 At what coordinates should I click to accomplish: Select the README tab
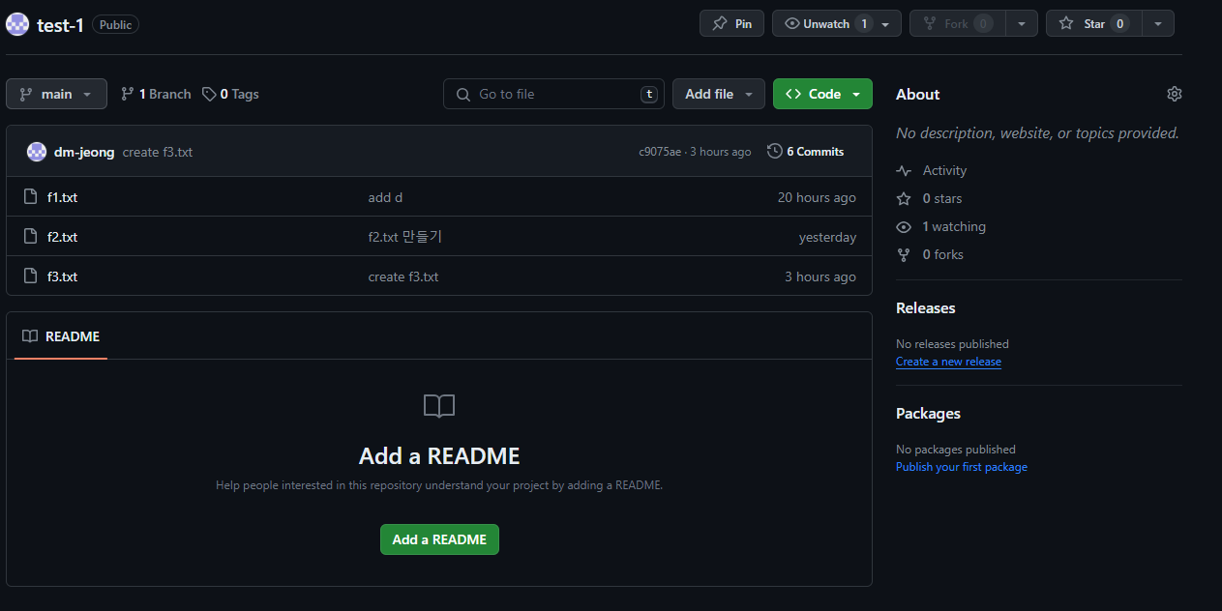pyautogui.click(x=61, y=336)
